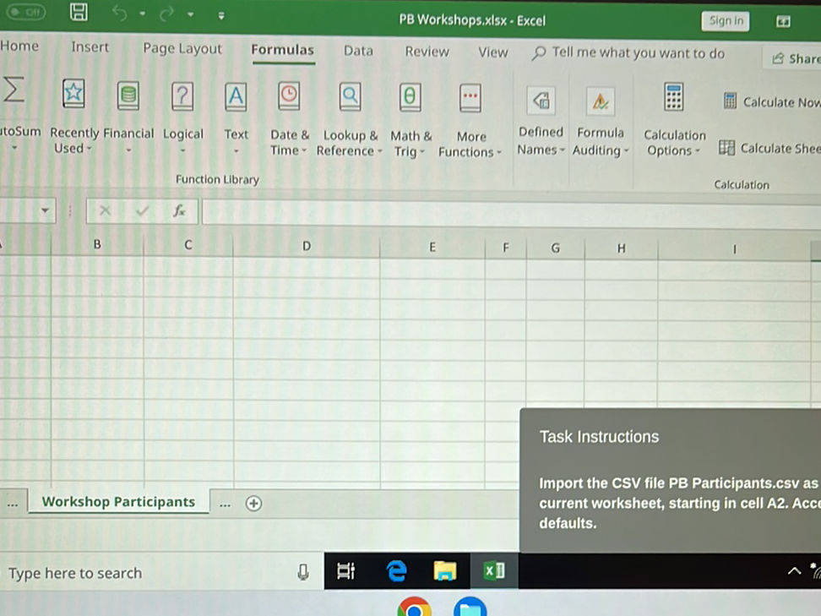Viewport: 821px width, 616px height.
Task: Click the Calculate Sheet icon
Action: pos(726,147)
